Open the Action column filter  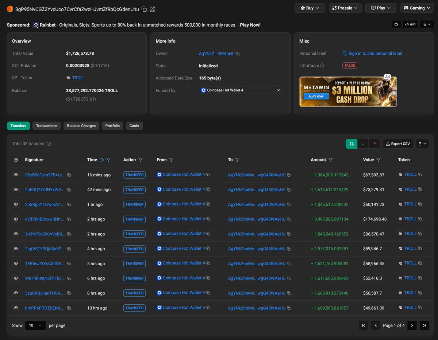pyautogui.click(x=141, y=160)
